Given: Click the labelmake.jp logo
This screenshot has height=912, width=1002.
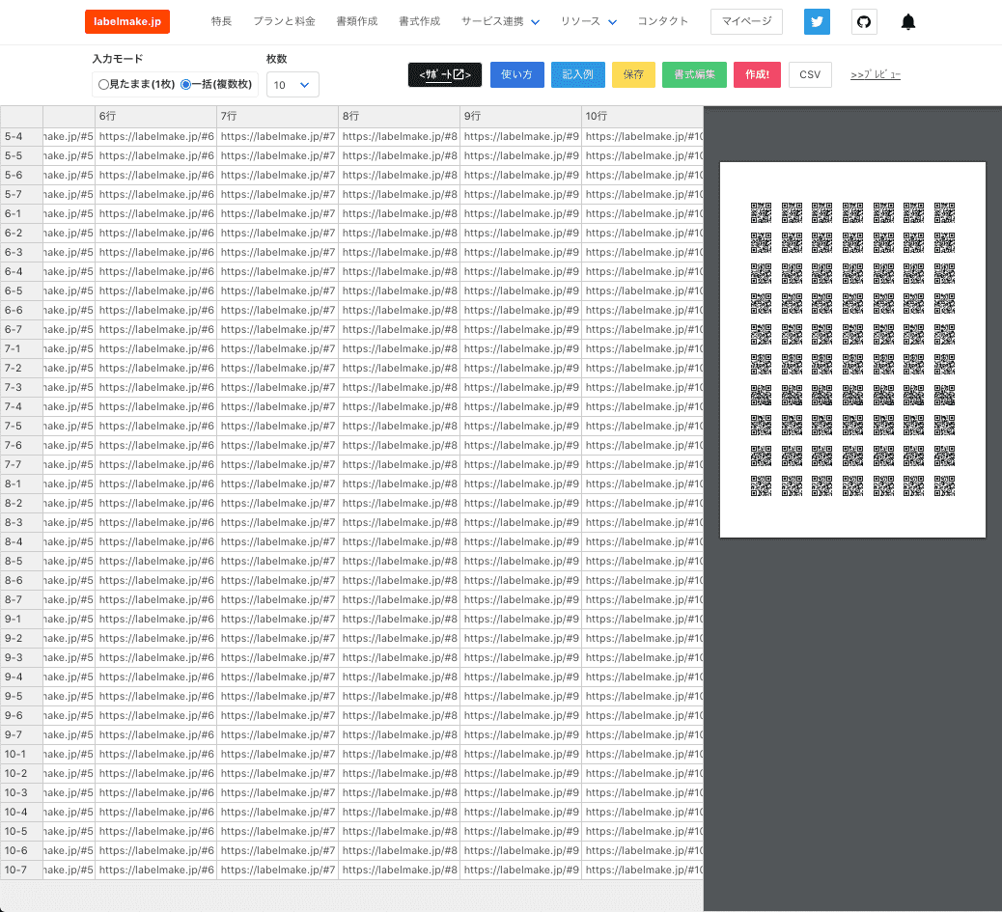Looking at the screenshot, I should [127, 21].
